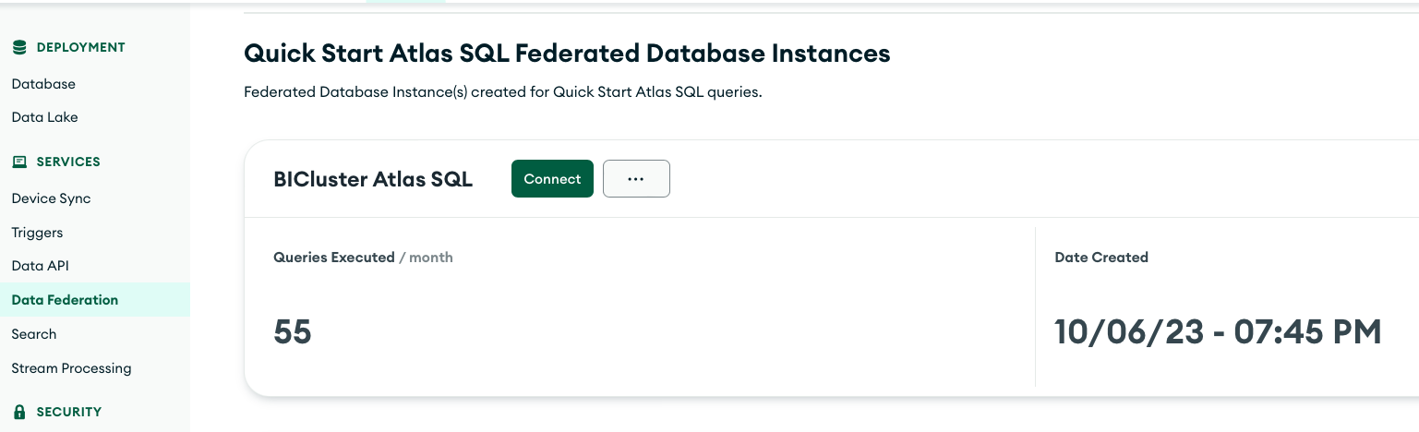The width and height of the screenshot is (1419, 432).
Task: Open the ellipsis menu for BICluster Atlas SQL
Action: (x=636, y=179)
